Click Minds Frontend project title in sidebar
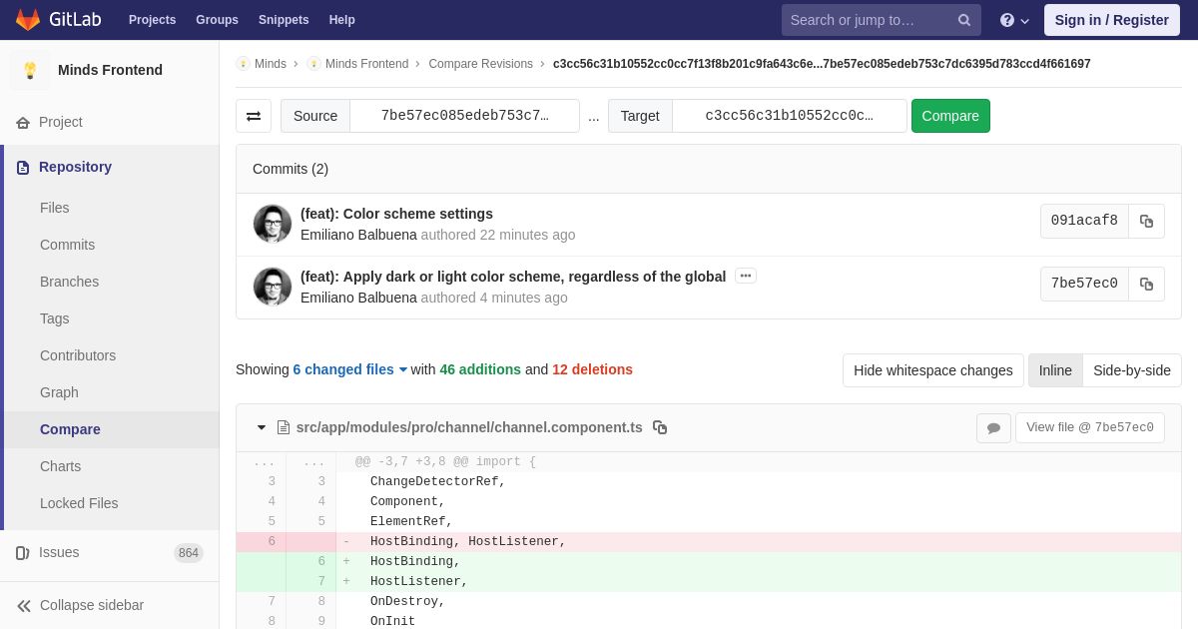The image size is (1198, 629). (x=110, y=70)
